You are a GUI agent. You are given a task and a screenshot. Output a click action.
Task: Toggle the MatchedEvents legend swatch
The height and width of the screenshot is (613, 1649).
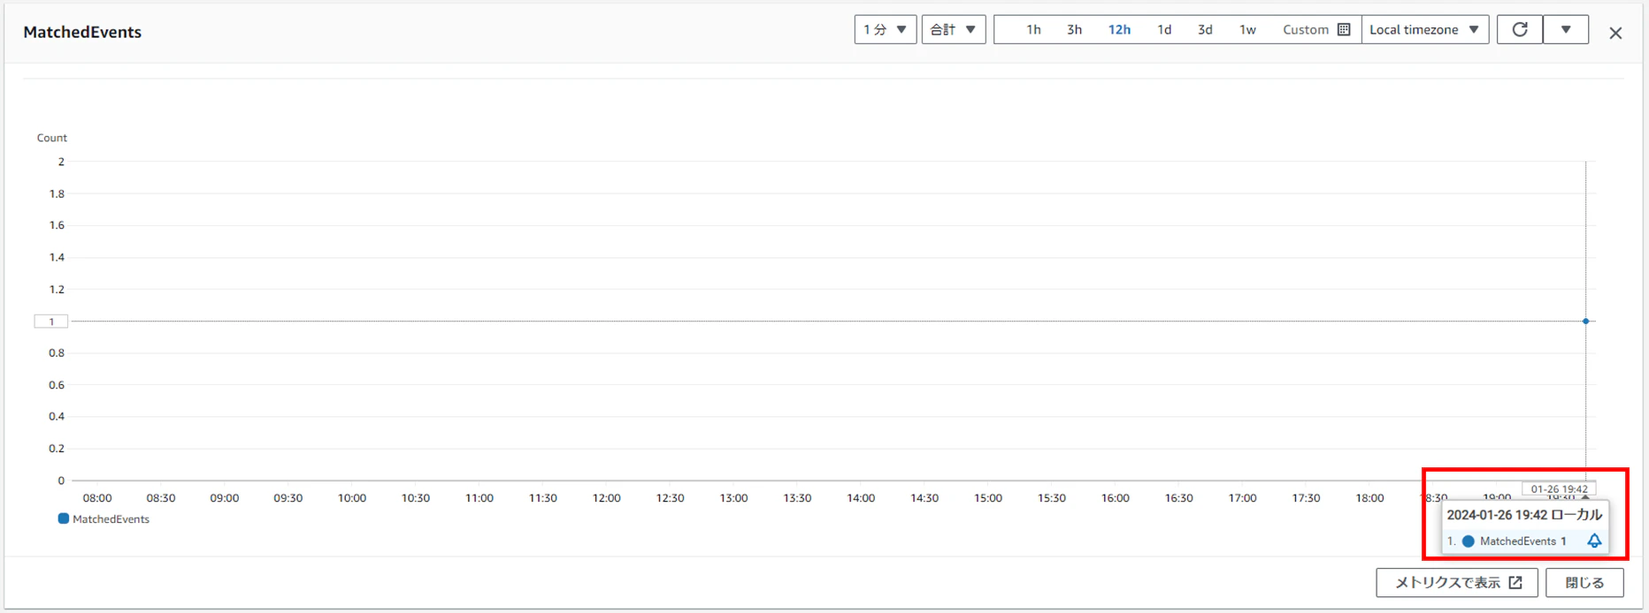[63, 518]
